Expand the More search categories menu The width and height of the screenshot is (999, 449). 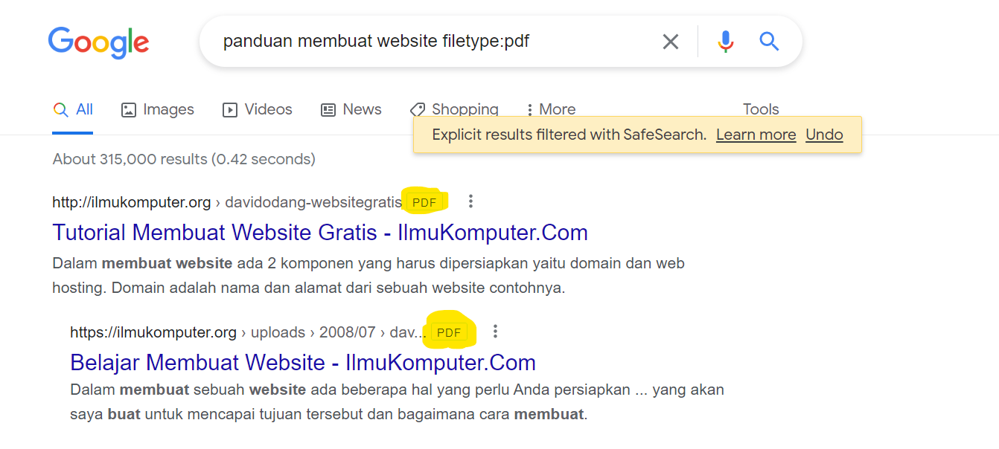pos(551,109)
